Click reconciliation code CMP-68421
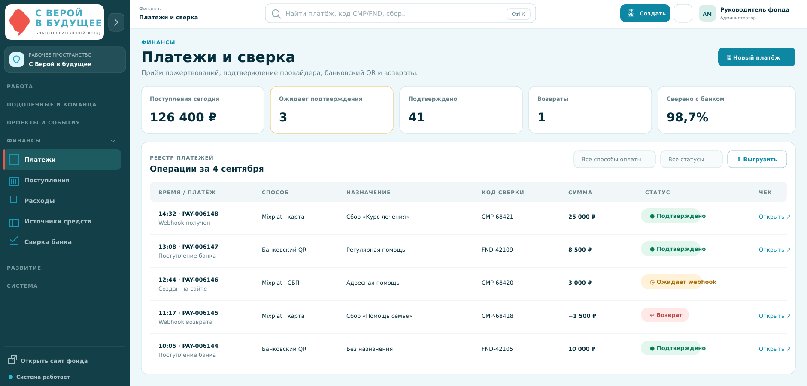Viewport: 807px width, 386px height. pos(497,217)
